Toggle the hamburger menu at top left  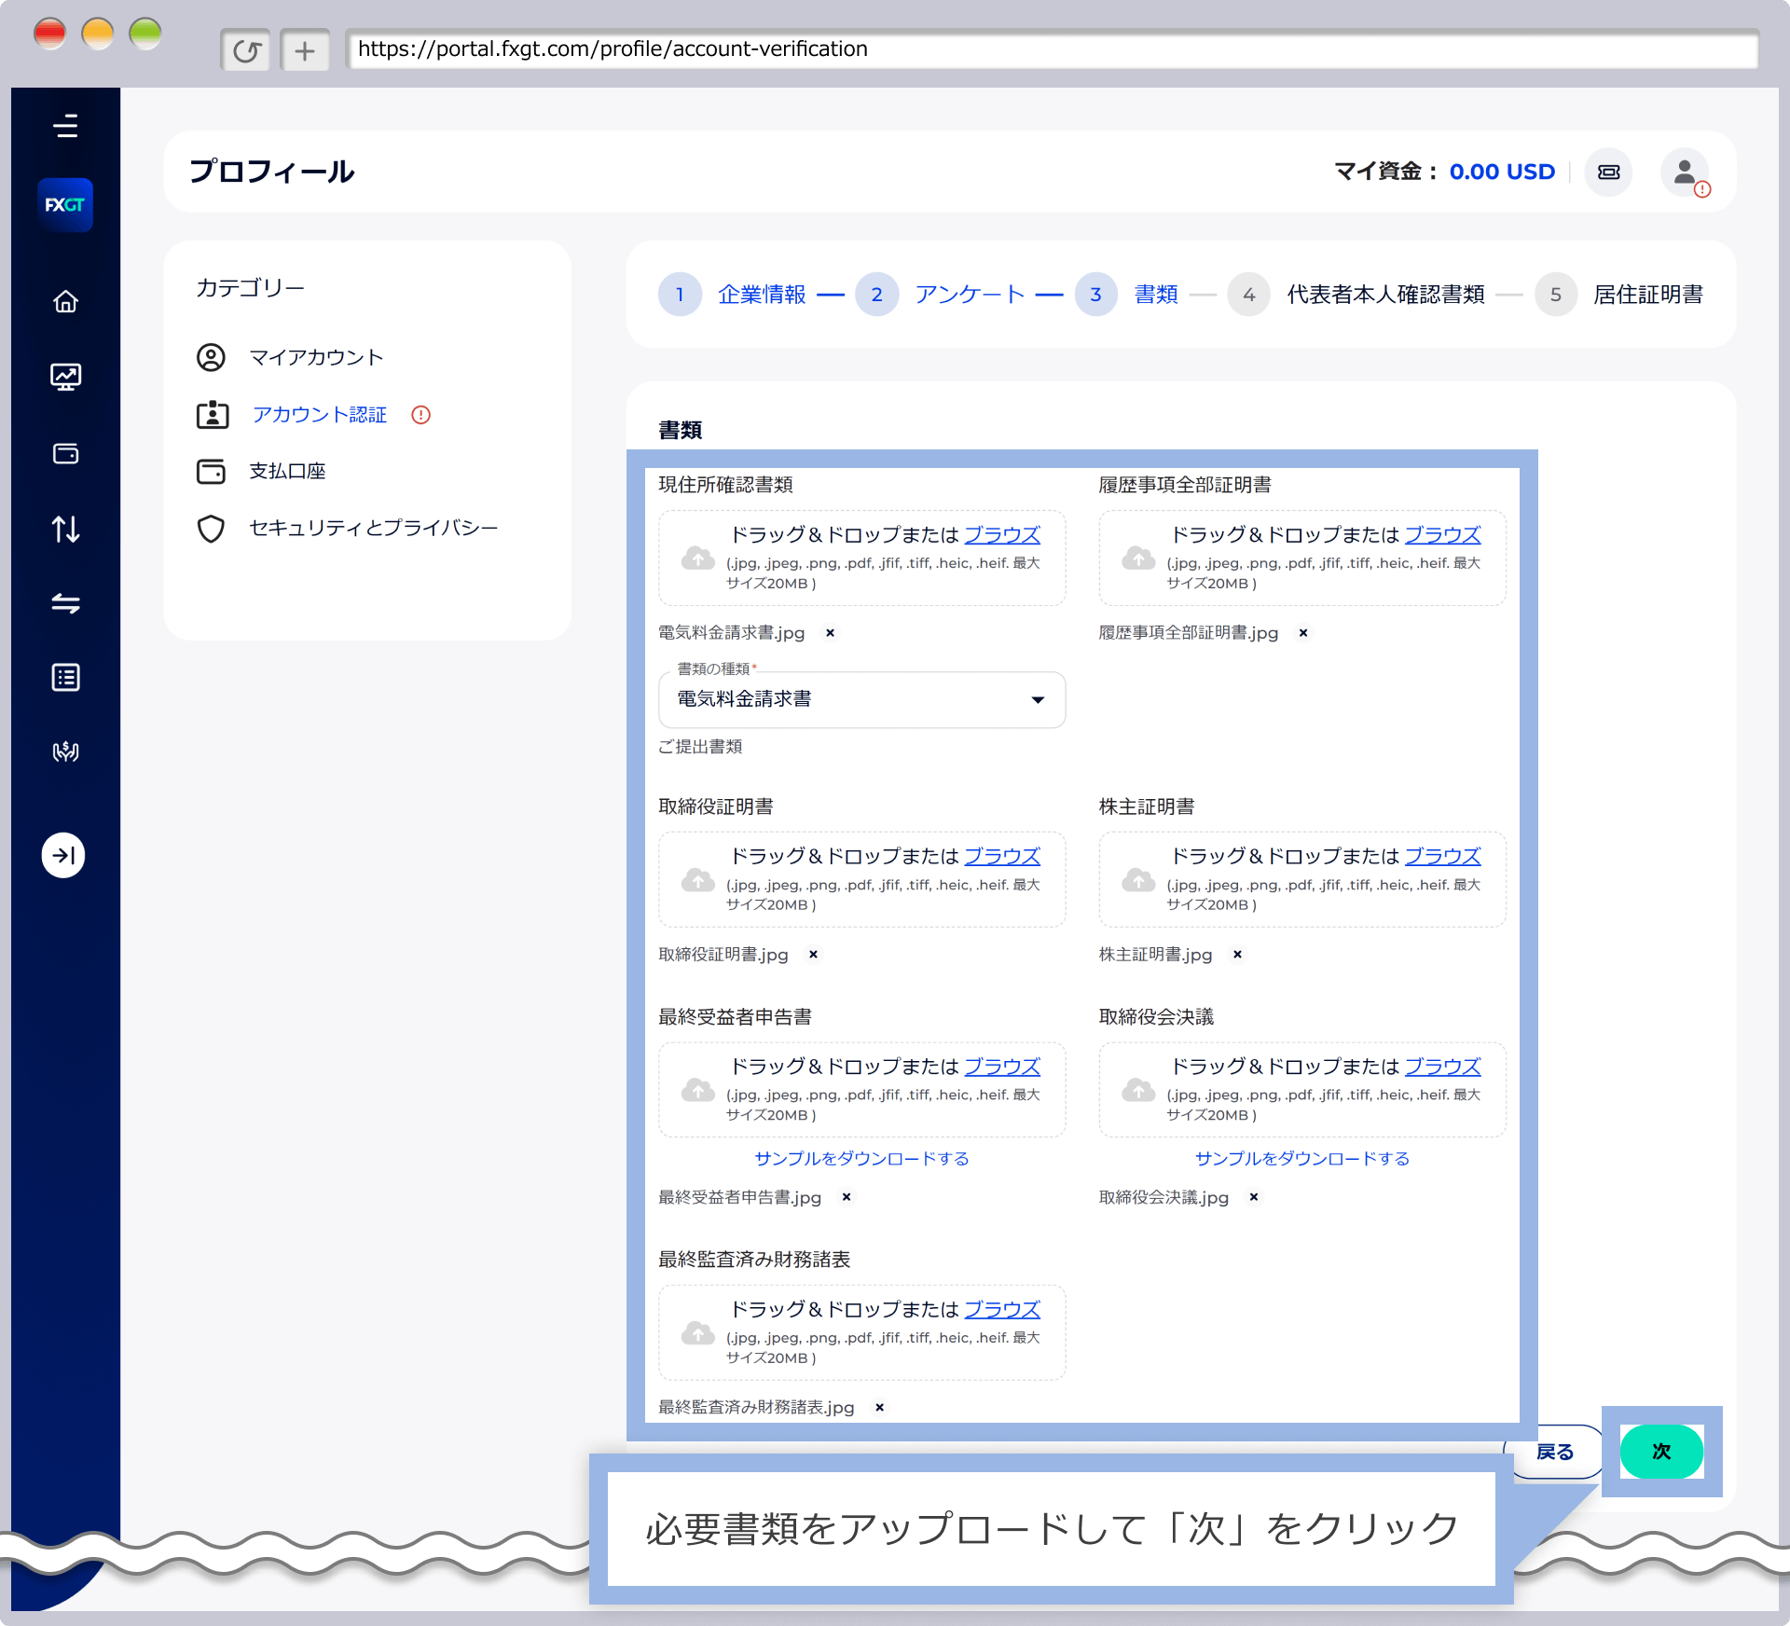pos(65,126)
